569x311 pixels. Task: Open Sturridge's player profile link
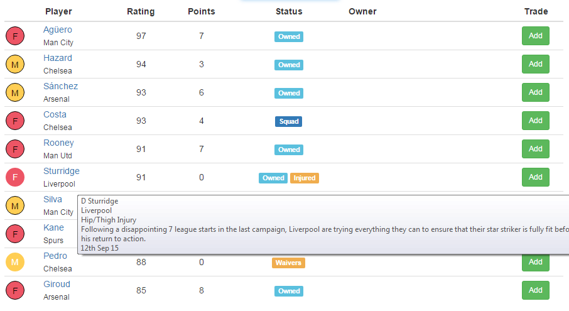pos(62,172)
